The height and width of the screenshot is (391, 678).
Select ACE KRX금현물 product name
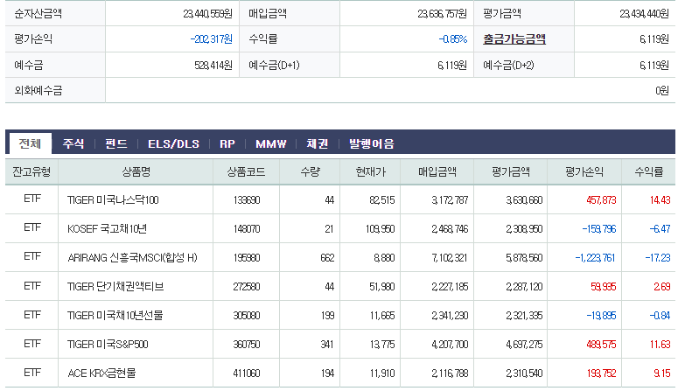(x=101, y=373)
